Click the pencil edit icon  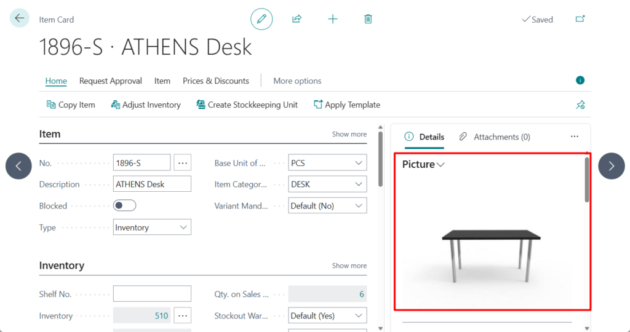(261, 19)
